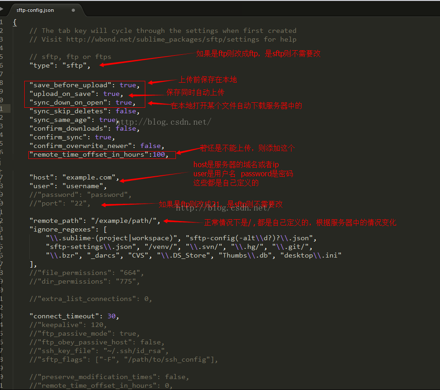Click the last commented "remote_time_offset_in_hours": 0 line
This screenshot has height=390, width=440.
point(101,385)
